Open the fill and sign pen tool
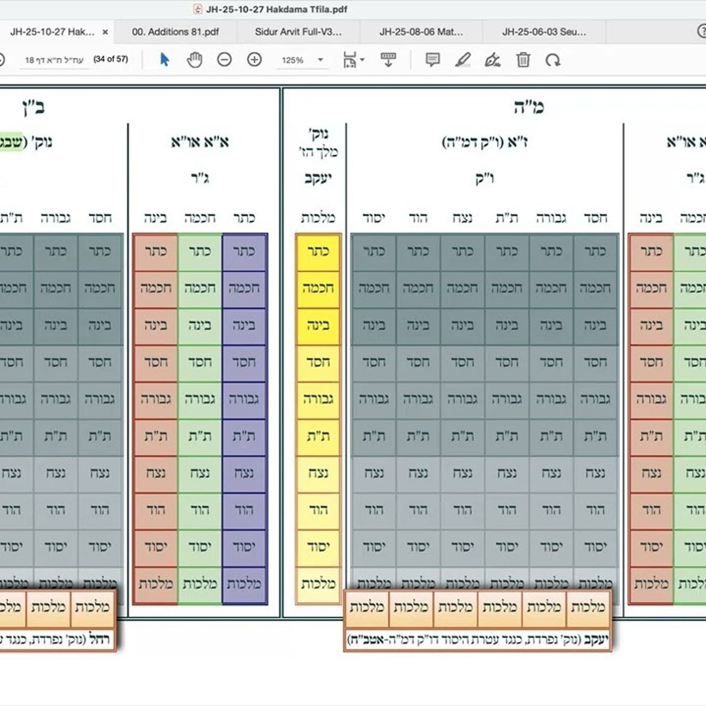 [x=493, y=60]
